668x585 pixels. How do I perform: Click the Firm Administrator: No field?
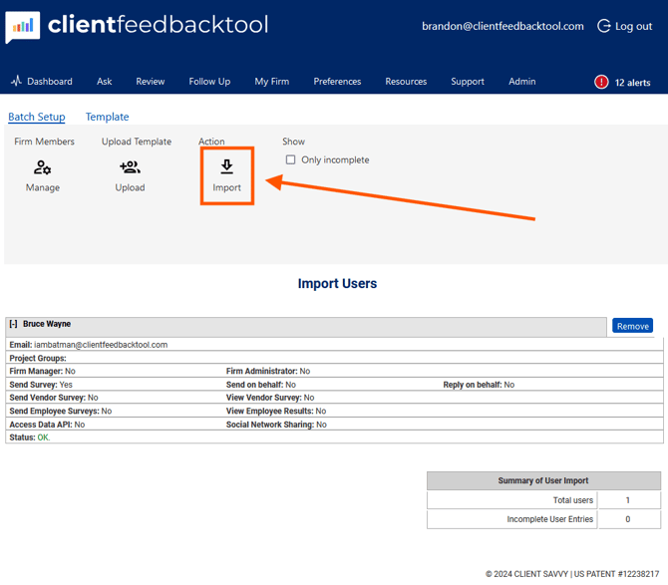[268, 372]
